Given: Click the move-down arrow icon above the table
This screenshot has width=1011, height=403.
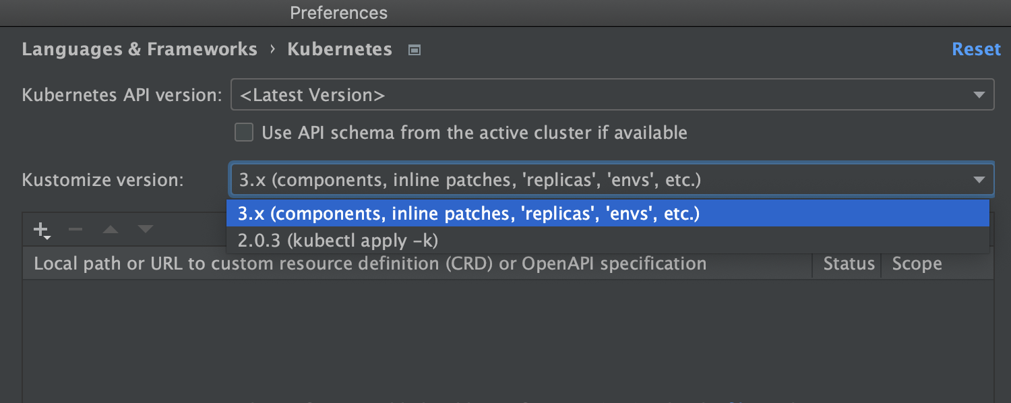Looking at the screenshot, I should (x=146, y=230).
